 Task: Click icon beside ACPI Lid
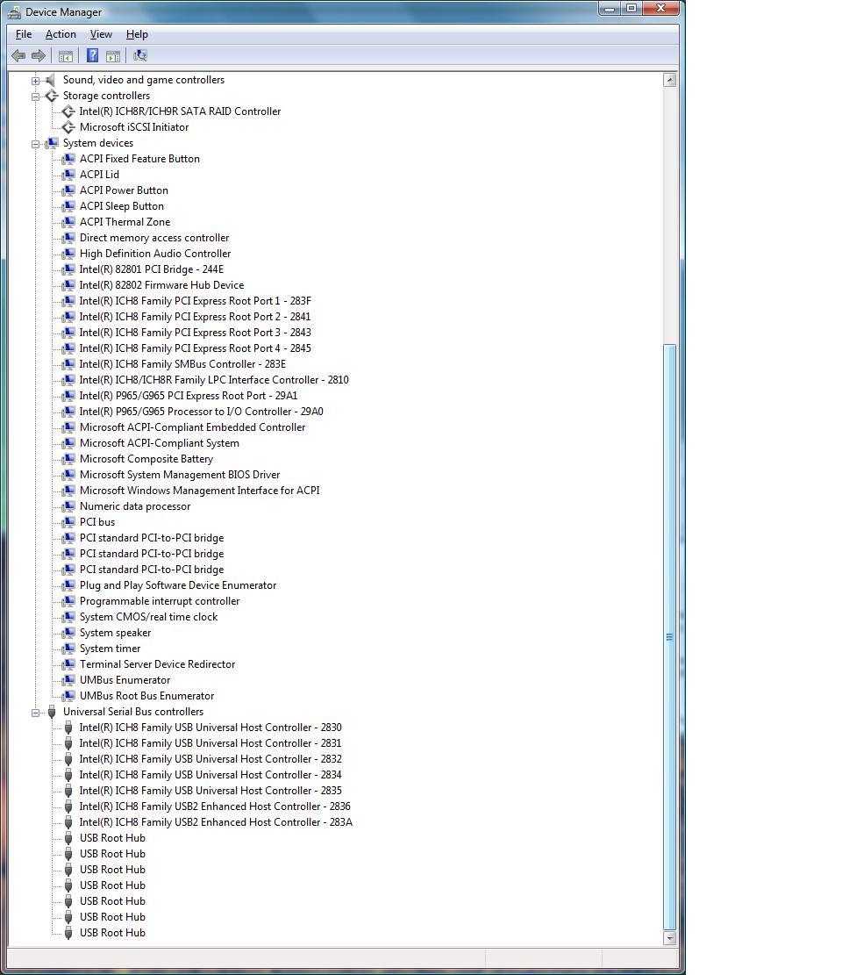click(68, 175)
